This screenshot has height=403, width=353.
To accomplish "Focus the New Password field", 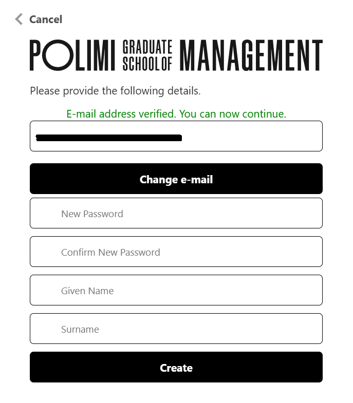I will click(x=176, y=213).
